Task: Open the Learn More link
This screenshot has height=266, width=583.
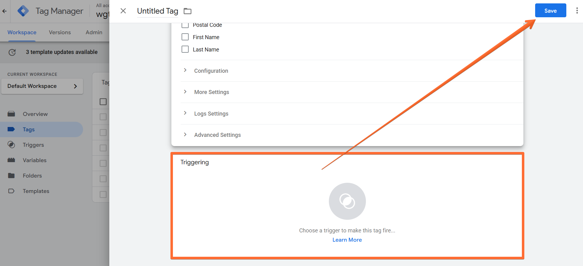Action: [347, 240]
